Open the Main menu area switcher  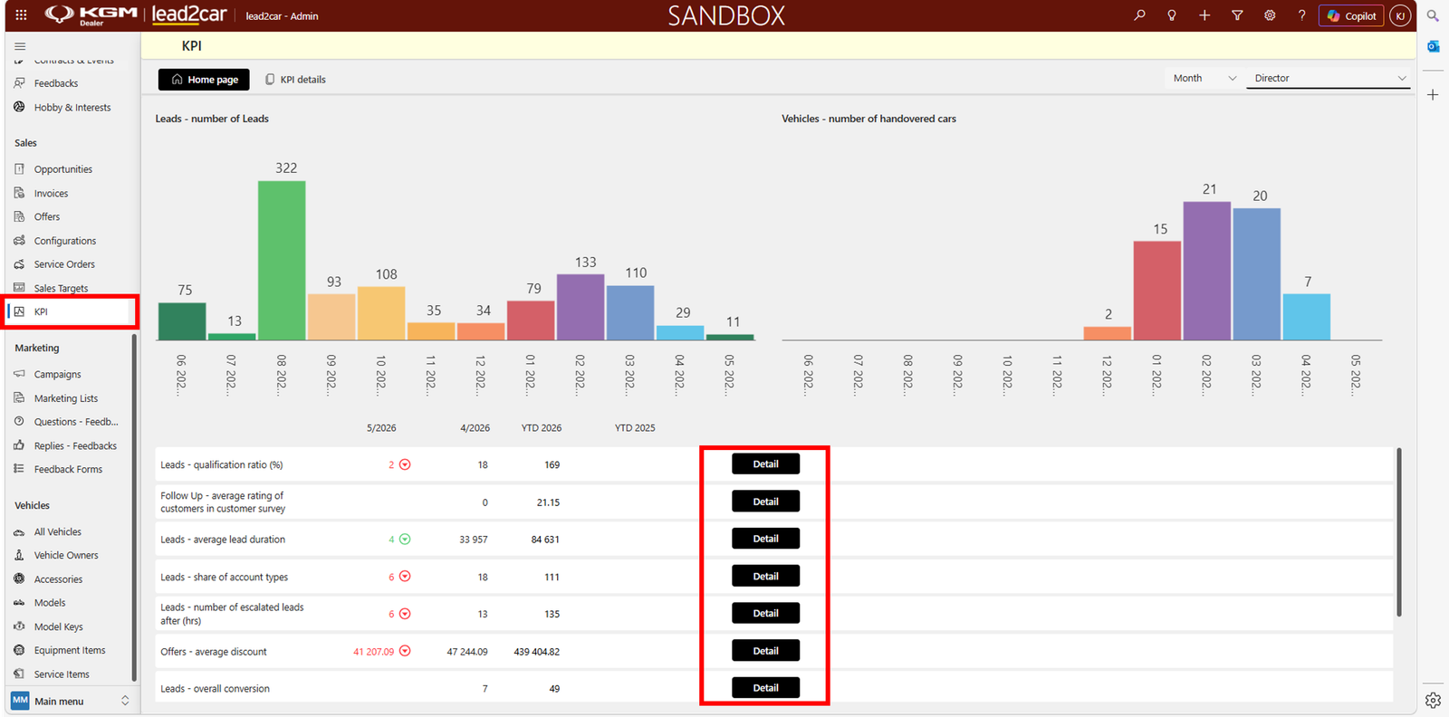click(x=71, y=701)
